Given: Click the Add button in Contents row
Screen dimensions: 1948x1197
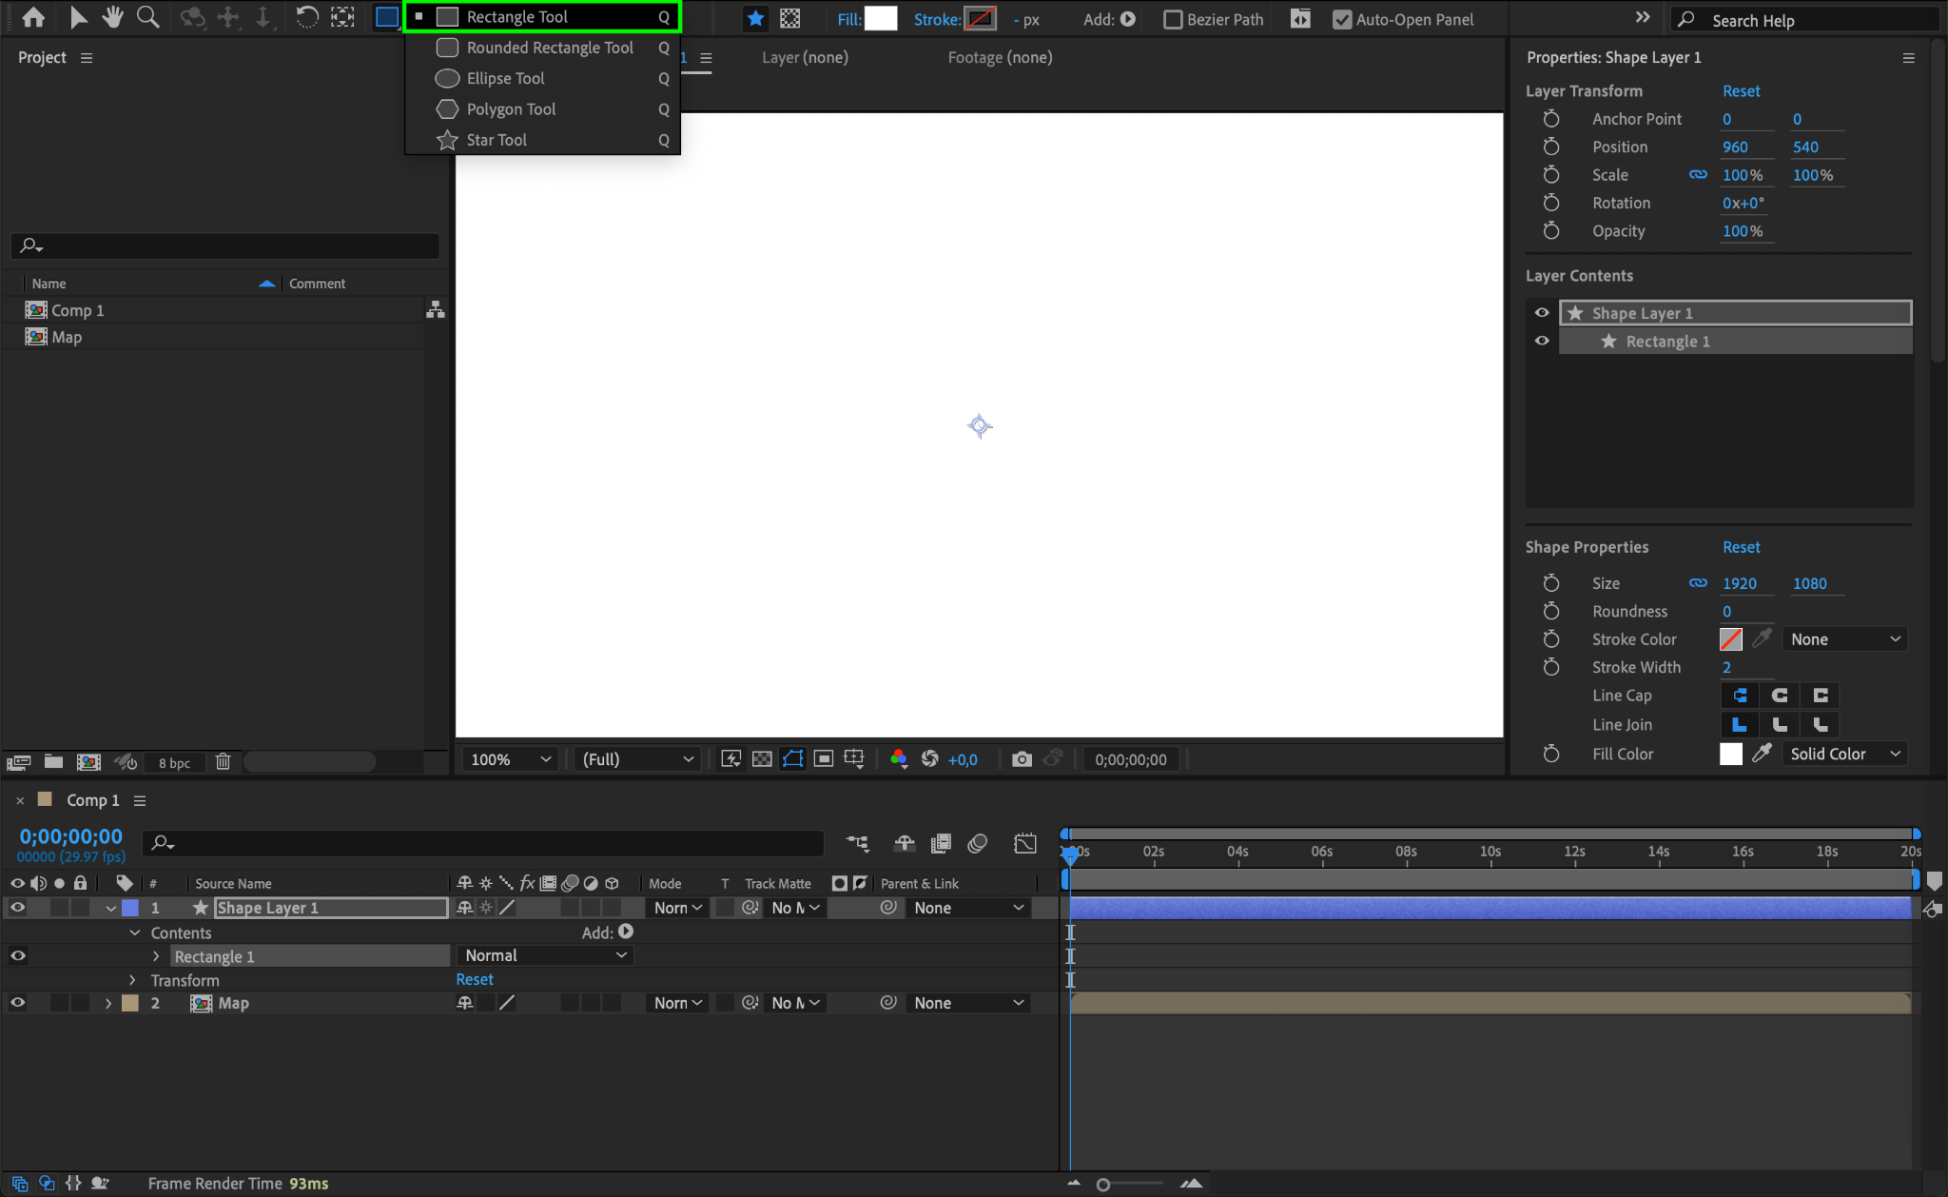Looking at the screenshot, I should coord(625,932).
